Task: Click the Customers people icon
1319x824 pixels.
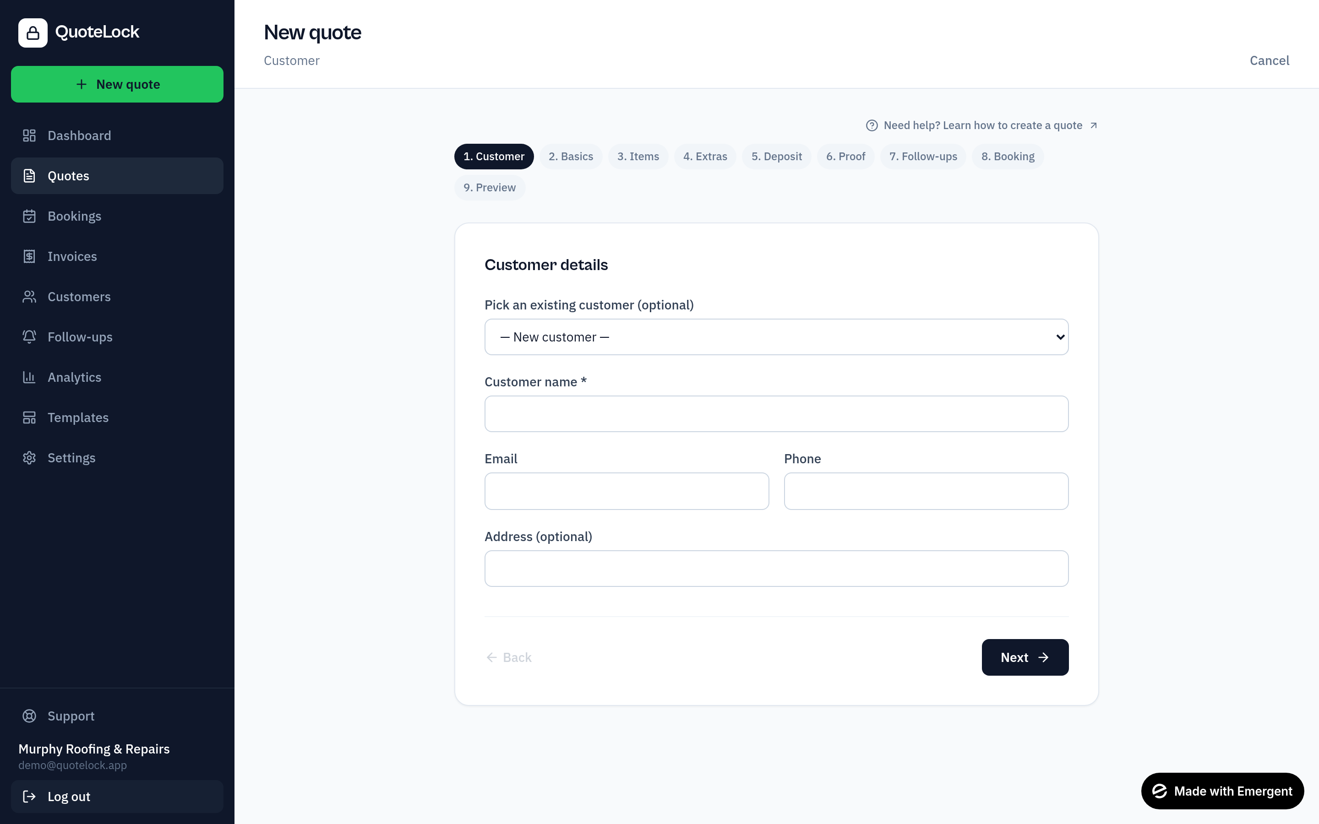Action: click(29, 297)
